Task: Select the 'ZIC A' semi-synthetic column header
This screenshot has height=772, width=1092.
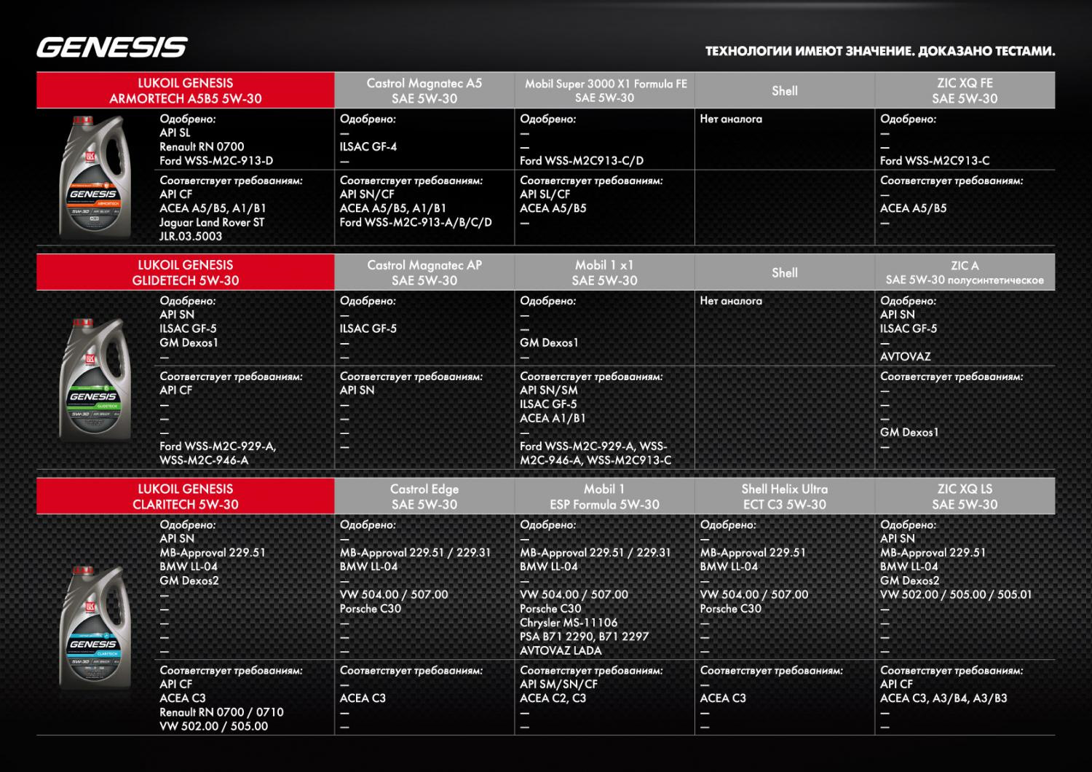Action: (965, 272)
